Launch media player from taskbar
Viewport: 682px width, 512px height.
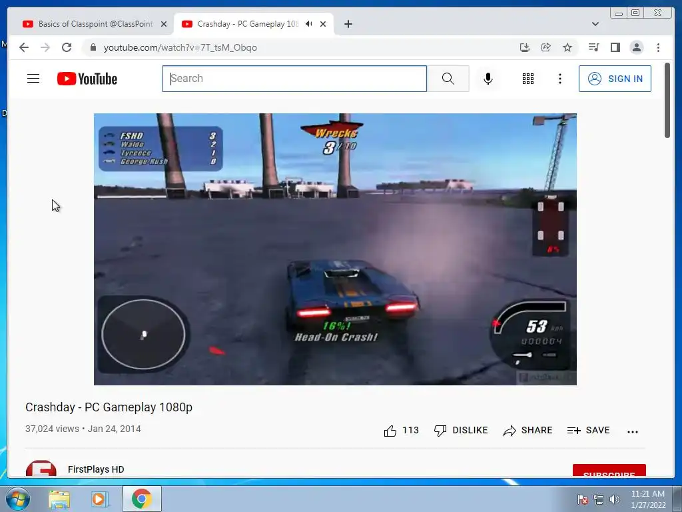(x=100, y=499)
